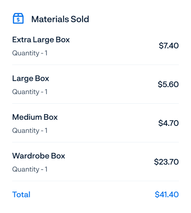This screenshot has height=213, width=191.
Task: Click the Medium Box quantity line
Action: point(30,130)
